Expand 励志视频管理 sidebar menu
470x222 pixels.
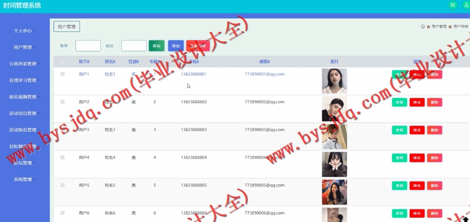pos(24,97)
